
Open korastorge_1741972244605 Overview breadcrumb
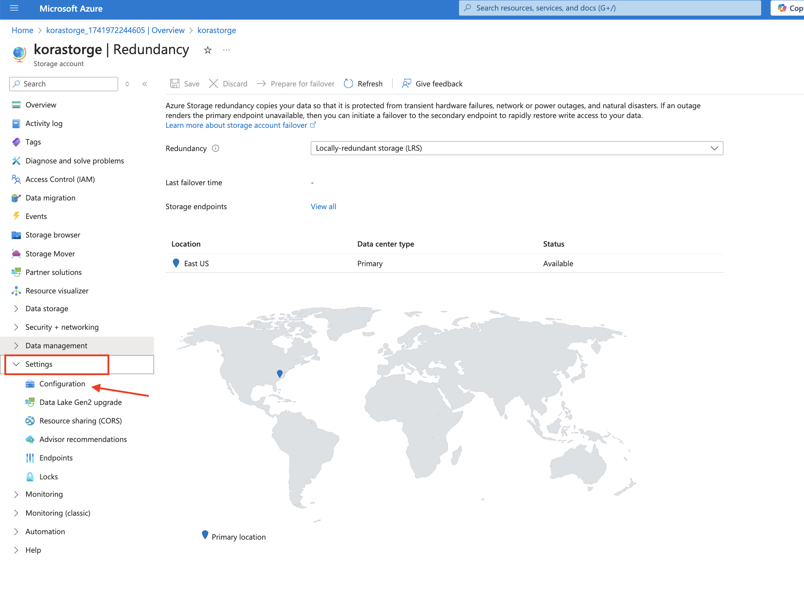click(115, 30)
